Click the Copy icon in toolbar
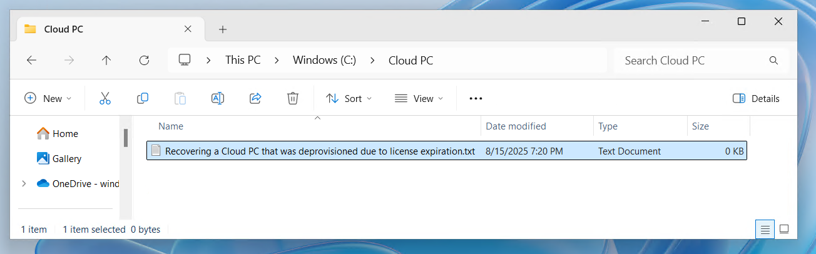Viewport: 816px width, 254px height. (143, 98)
